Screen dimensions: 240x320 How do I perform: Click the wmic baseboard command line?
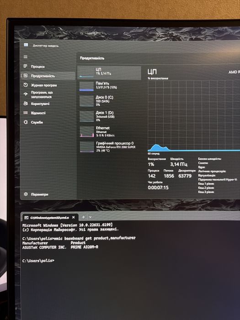coord(79,238)
